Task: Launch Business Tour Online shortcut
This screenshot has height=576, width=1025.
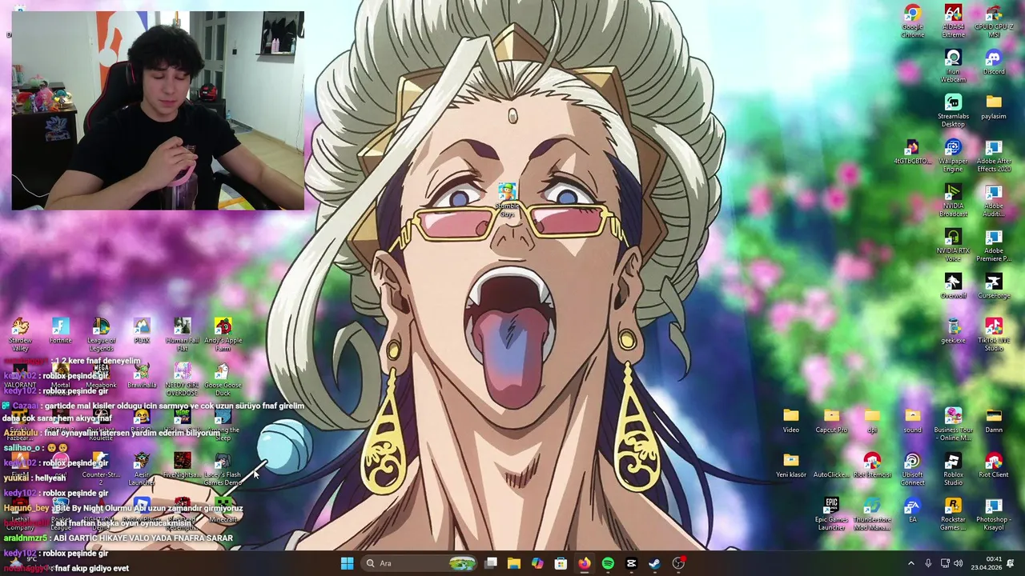Action: click(953, 425)
